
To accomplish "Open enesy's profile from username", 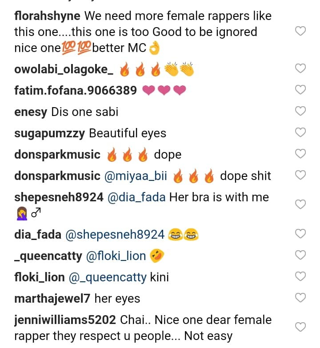I will coord(31,112).
